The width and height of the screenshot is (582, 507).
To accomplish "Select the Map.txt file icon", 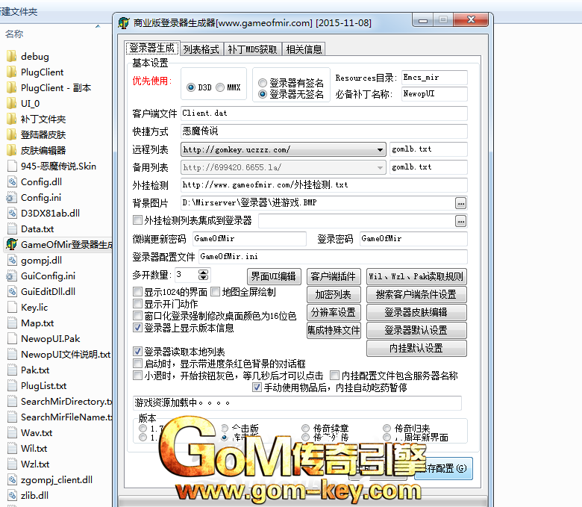I will coord(12,323).
